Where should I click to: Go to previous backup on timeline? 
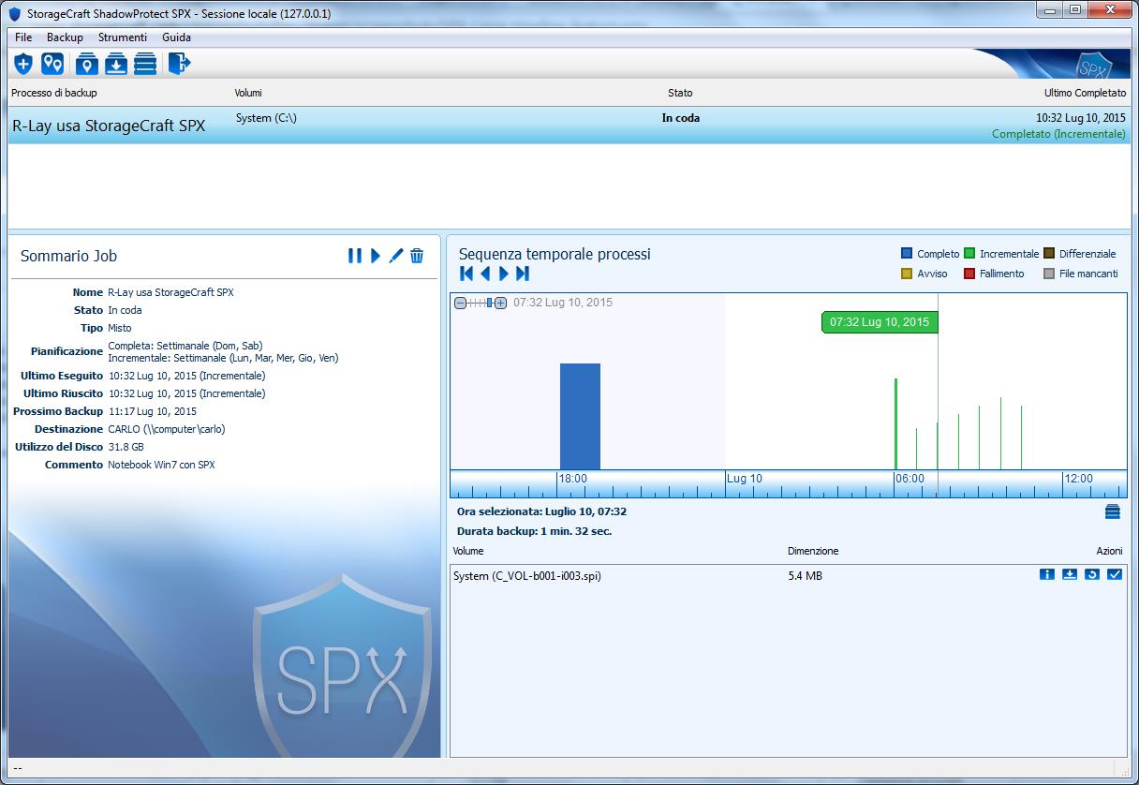point(485,274)
